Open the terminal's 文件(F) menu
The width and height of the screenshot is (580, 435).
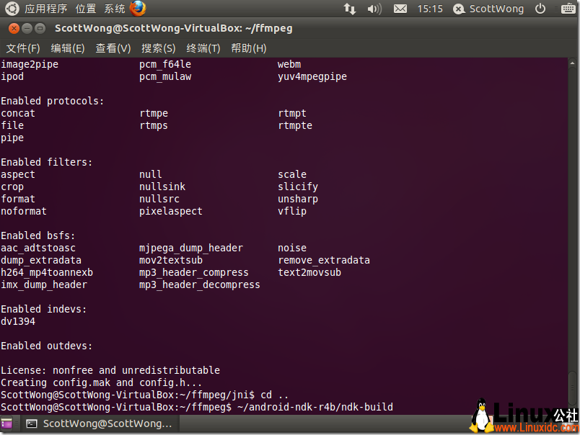pyautogui.click(x=23, y=48)
